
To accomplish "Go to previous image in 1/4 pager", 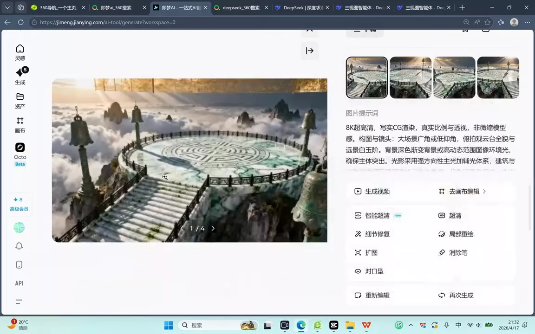I will point(182,228).
